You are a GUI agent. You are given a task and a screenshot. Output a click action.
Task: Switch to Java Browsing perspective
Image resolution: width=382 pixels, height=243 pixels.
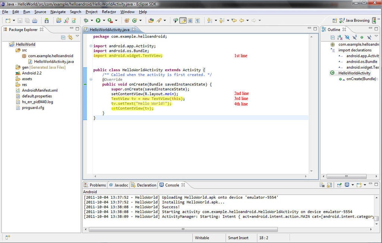tap(354, 20)
